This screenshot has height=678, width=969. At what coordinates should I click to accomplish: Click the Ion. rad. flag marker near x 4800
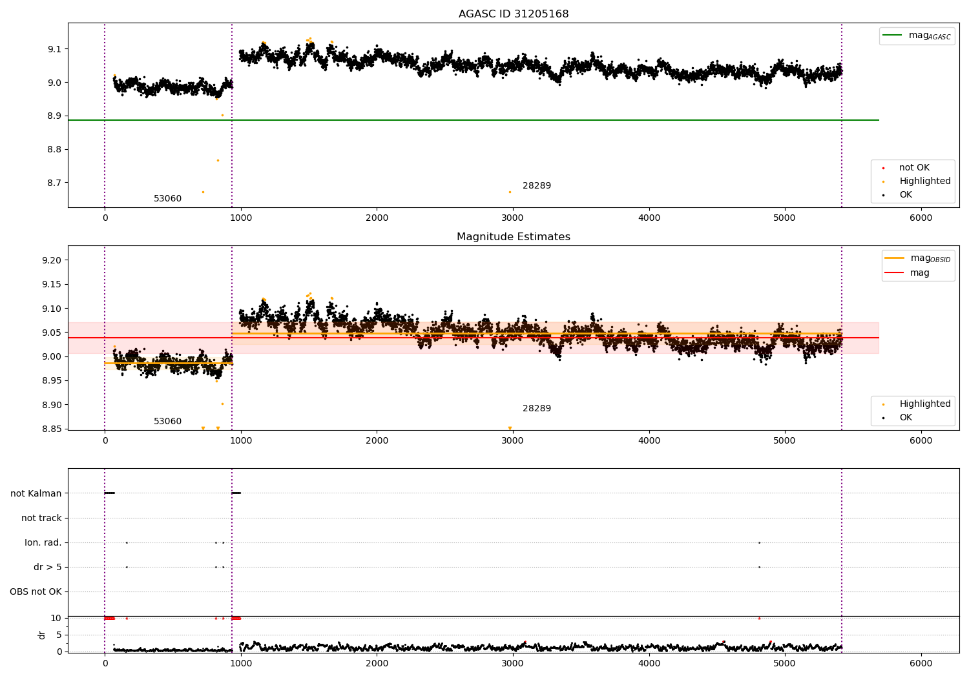pyautogui.click(x=759, y=542)
